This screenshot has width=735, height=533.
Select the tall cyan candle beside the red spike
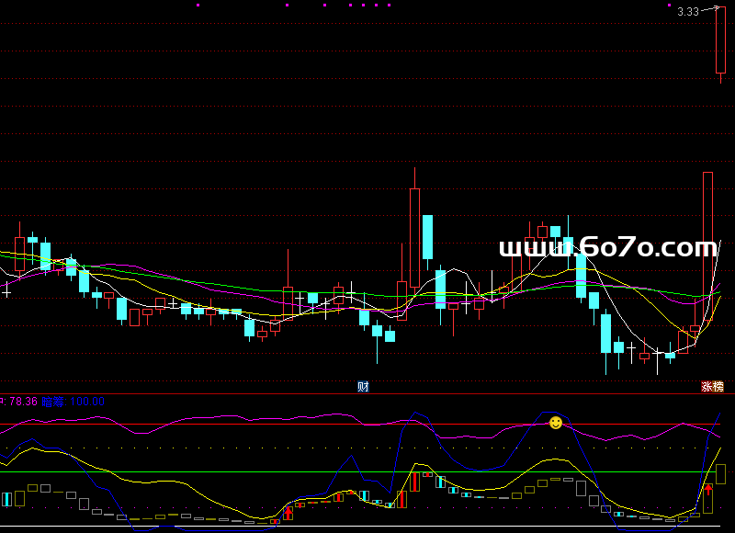427,238
